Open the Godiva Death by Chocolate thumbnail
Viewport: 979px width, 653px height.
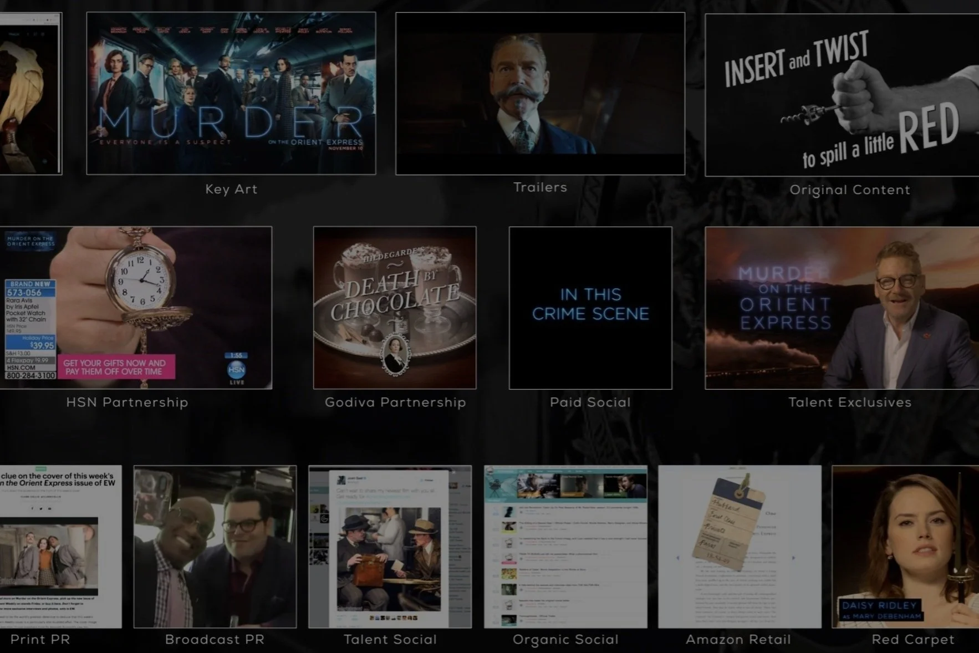[395, 308]
